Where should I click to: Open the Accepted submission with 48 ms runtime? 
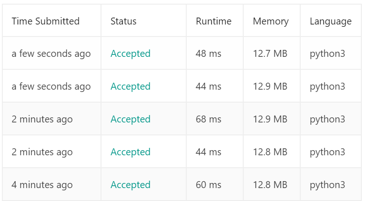(x=130, y=53)
